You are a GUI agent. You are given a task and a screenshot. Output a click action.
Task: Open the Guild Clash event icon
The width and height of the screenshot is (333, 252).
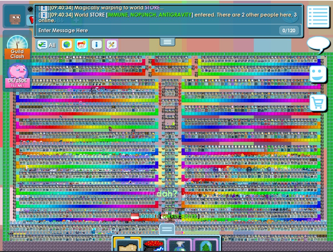click(17, 47)
